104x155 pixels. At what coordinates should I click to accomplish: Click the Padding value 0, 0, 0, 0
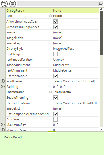coord(59,87)
